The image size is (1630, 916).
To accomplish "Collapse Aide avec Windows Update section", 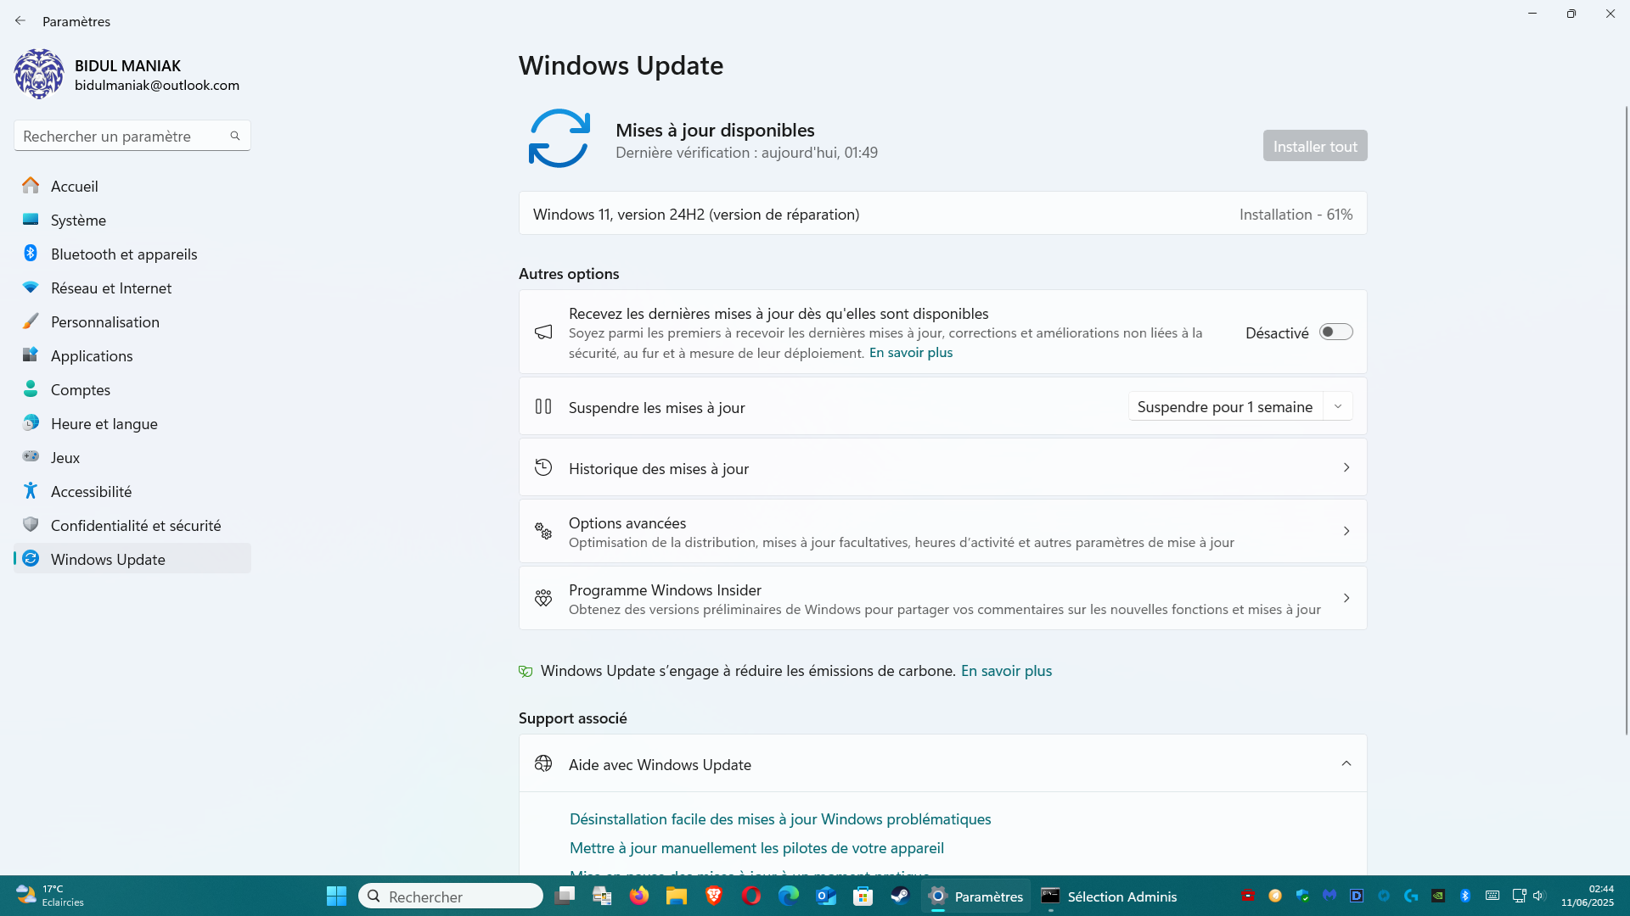I will 1346,764.
